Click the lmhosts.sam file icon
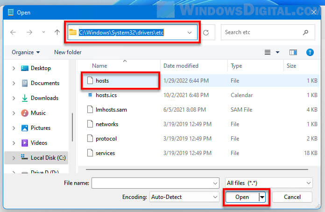325x212 pixels. pos(90,109)
